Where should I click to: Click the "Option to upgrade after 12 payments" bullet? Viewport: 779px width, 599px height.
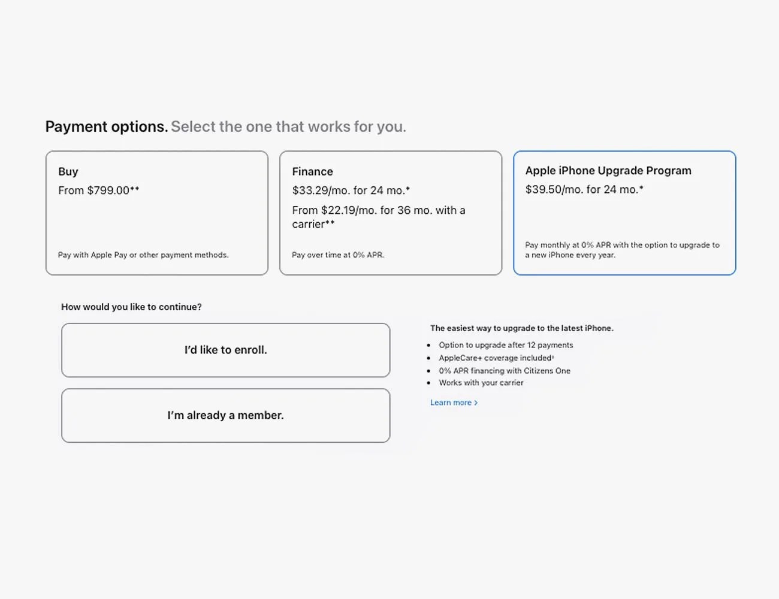coord(506,345)
